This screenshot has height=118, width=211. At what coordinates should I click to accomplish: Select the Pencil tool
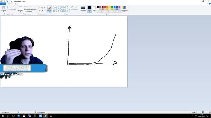tap(39, 8)
